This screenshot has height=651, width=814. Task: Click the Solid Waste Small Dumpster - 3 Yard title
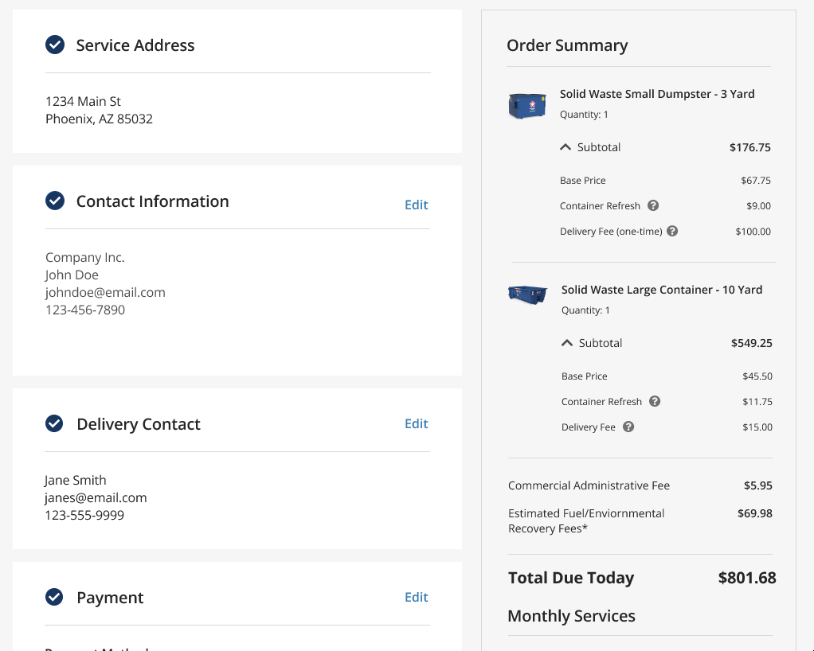(x=657, y=94)
